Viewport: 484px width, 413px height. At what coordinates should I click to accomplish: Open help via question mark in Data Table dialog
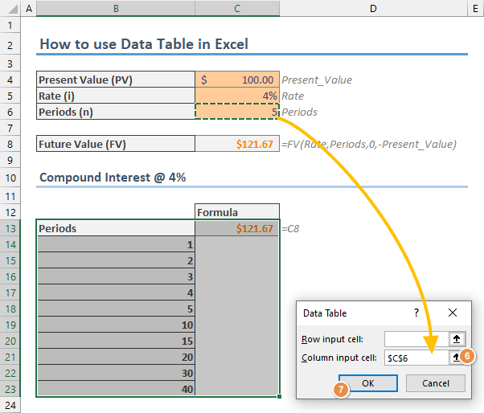(416, 313)
